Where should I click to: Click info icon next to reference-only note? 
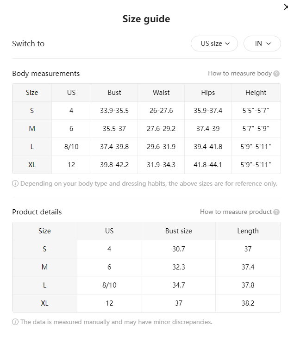click(15, 184)
